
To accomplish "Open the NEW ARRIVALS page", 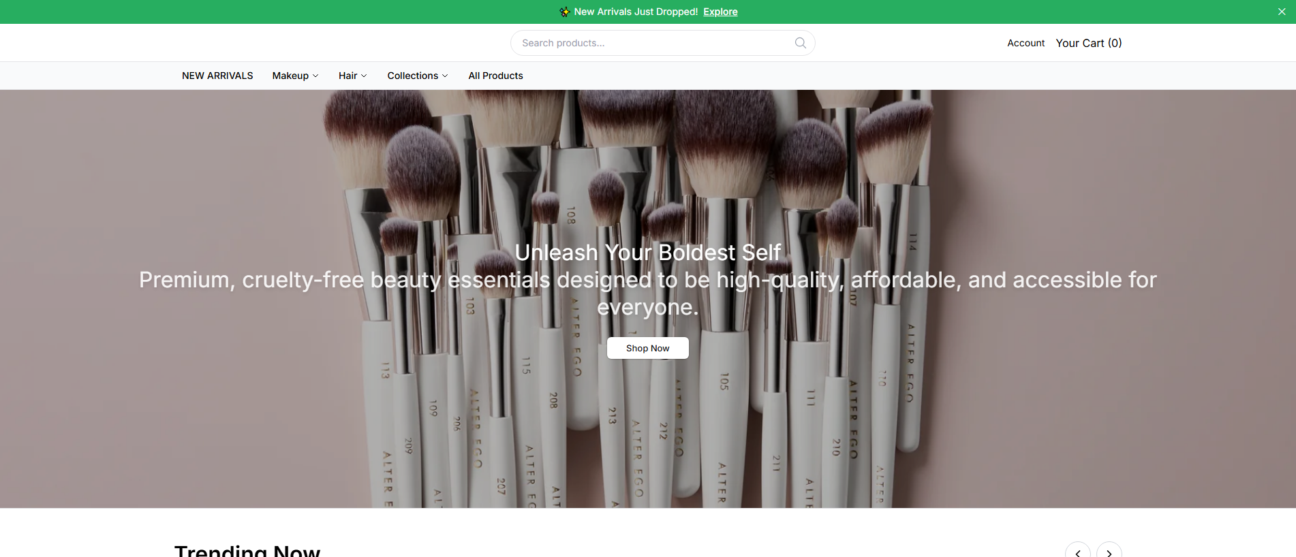I will pos(217,76).
